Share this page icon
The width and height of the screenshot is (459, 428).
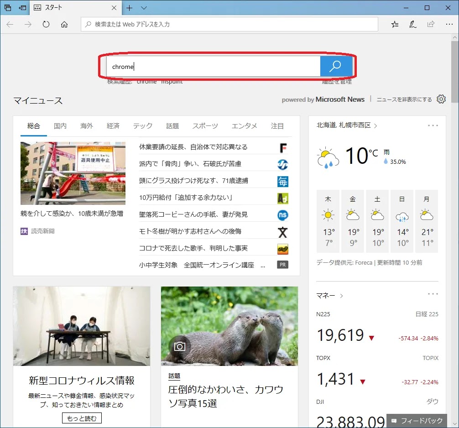click(431, 24)
